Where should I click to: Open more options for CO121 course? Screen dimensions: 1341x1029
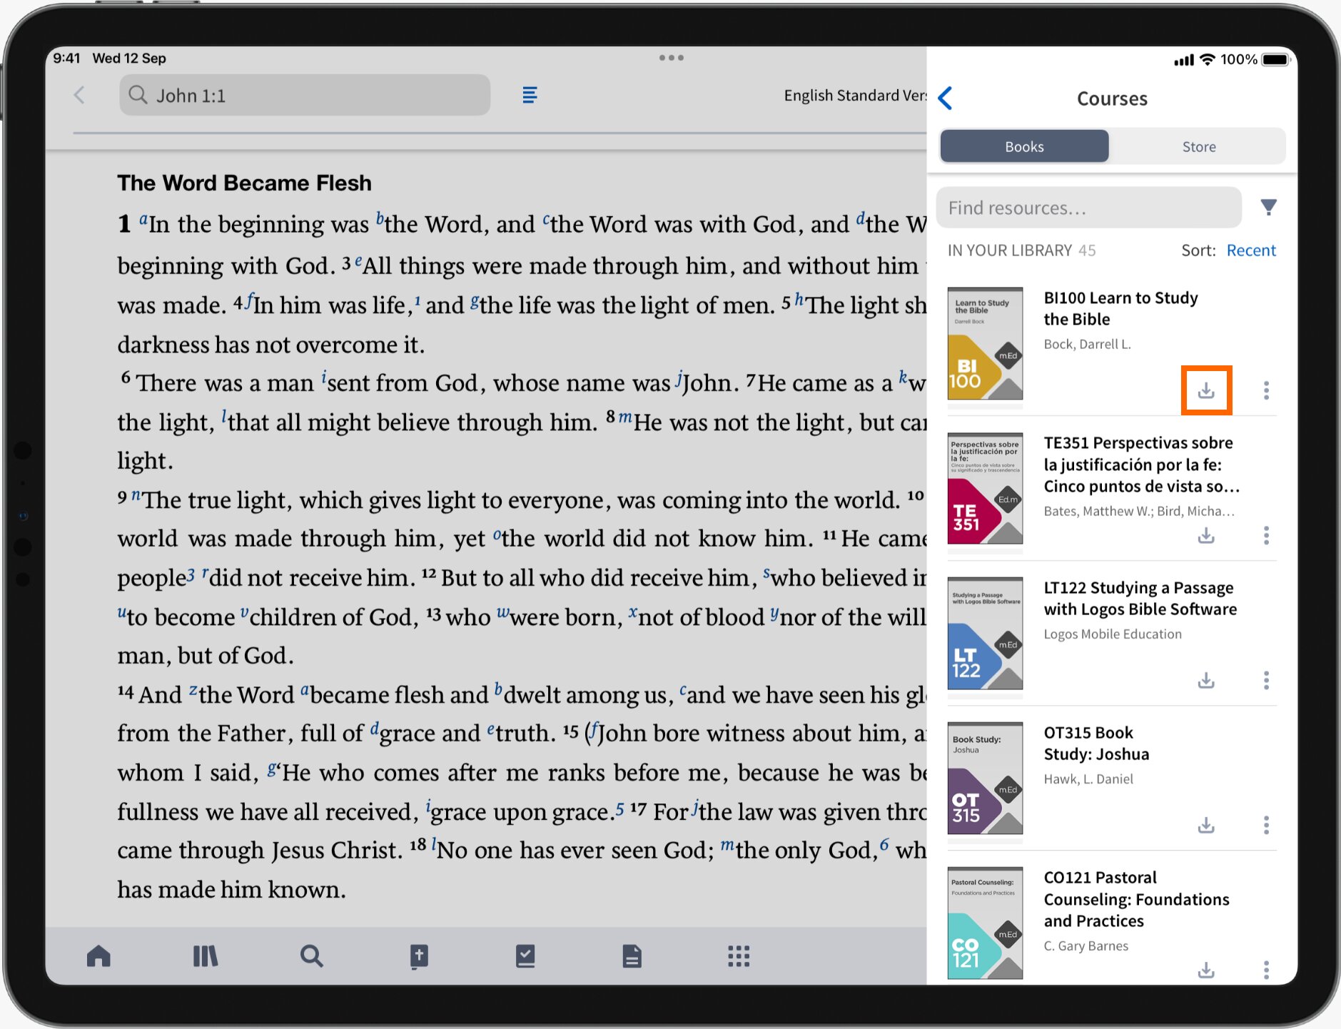pyautogui.click(x=1266, y=970)
